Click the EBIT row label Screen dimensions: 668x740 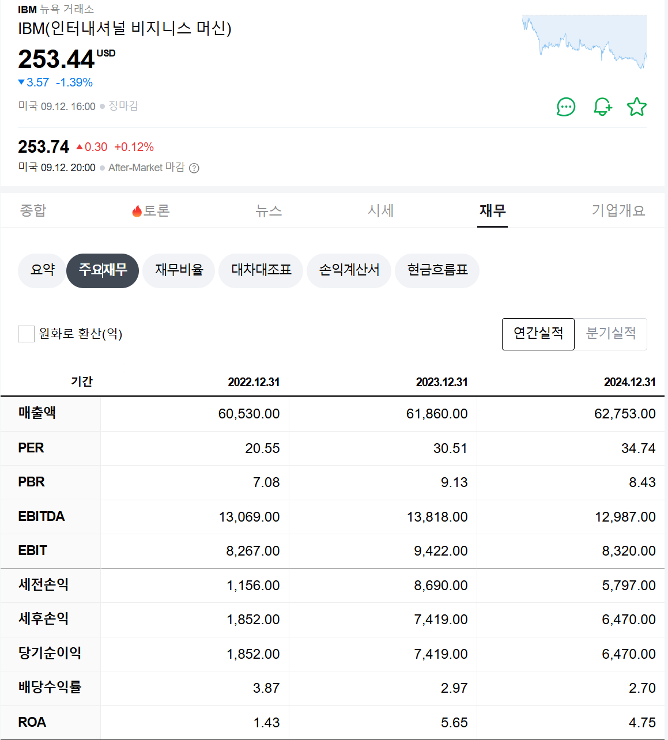[x=33, y=550]
